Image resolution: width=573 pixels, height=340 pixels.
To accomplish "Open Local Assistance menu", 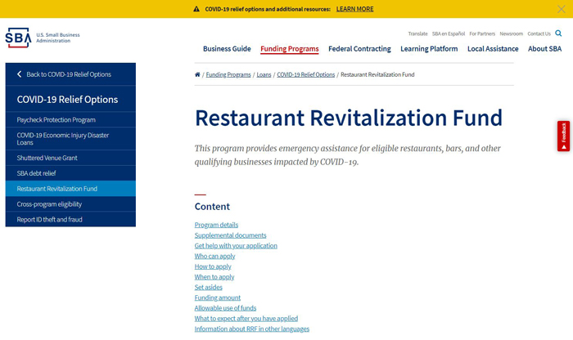I will 493,49.
